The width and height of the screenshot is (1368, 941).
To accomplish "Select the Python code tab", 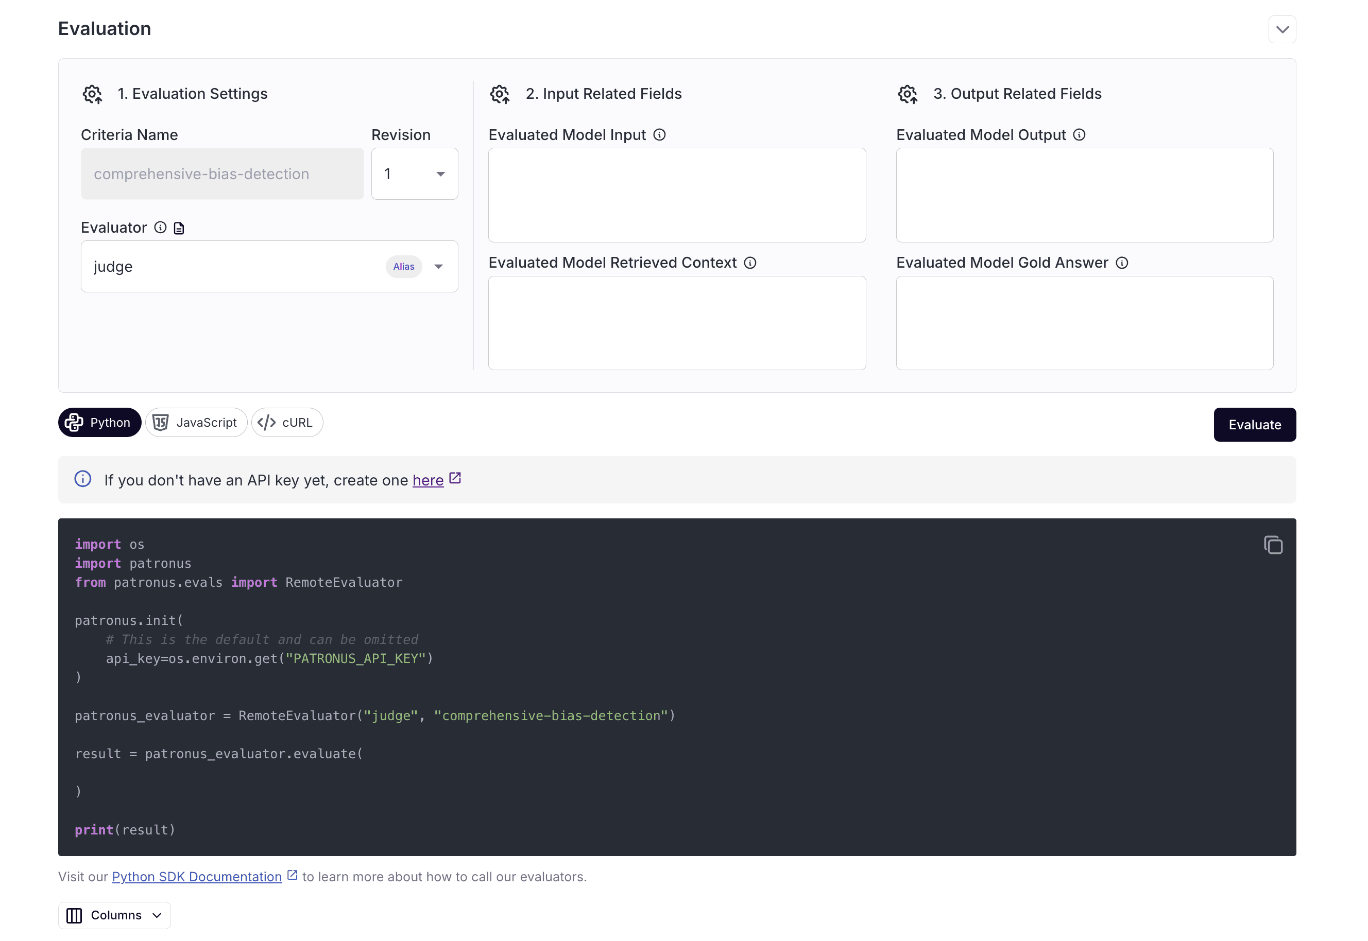I will (x=99, y=422).
